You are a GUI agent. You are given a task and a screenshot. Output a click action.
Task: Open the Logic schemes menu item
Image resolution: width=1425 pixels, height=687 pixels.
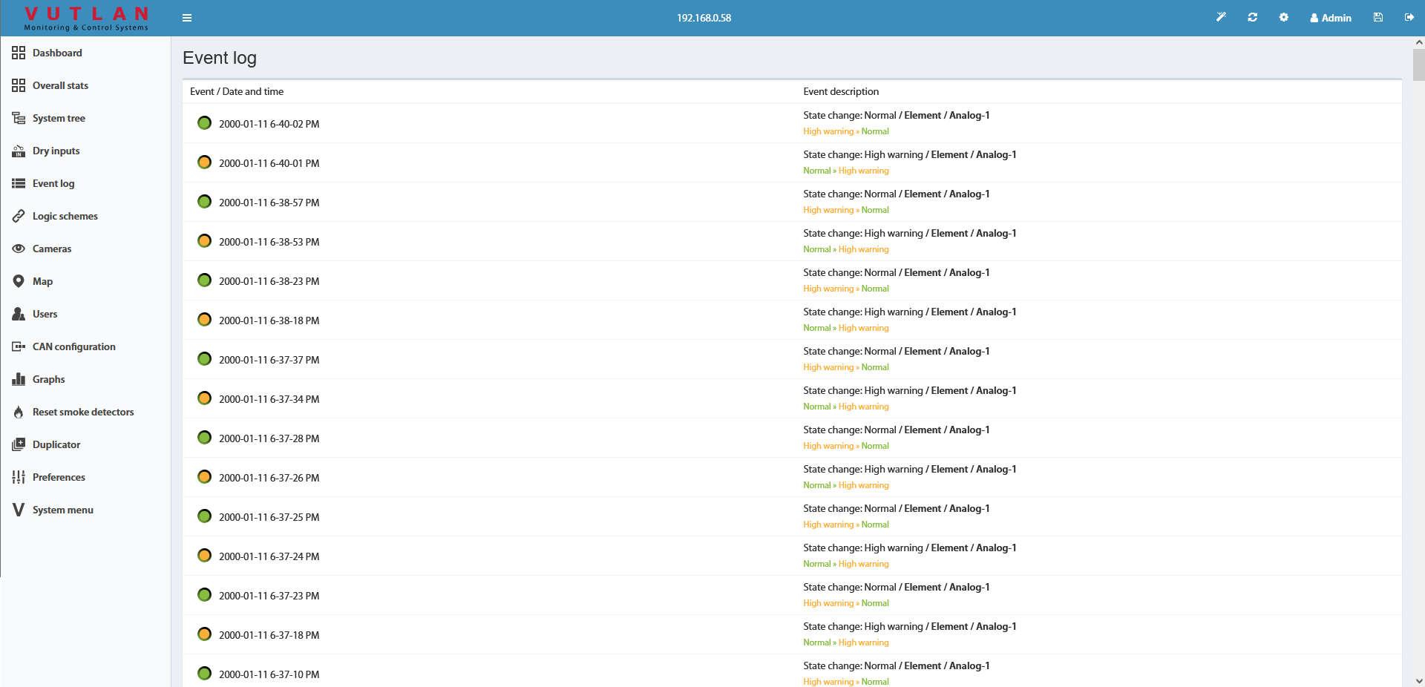(x=65, y=216)
